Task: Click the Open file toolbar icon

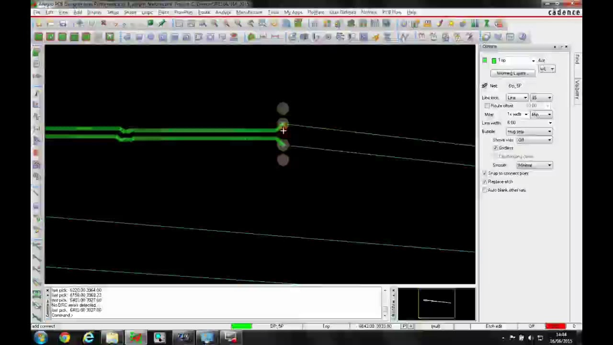Action: tap(51, 23)
